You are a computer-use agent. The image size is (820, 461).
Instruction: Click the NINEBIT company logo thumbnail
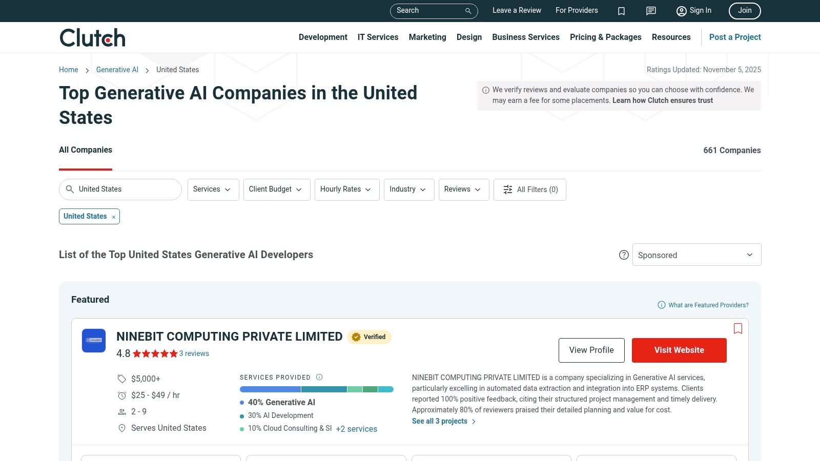(x=94, y=341)
